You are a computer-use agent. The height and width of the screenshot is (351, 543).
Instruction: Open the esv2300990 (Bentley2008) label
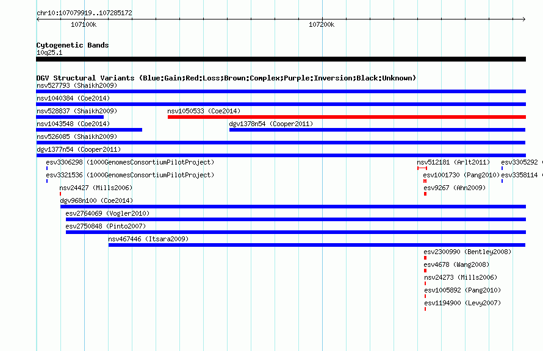[x=467, y=252]
